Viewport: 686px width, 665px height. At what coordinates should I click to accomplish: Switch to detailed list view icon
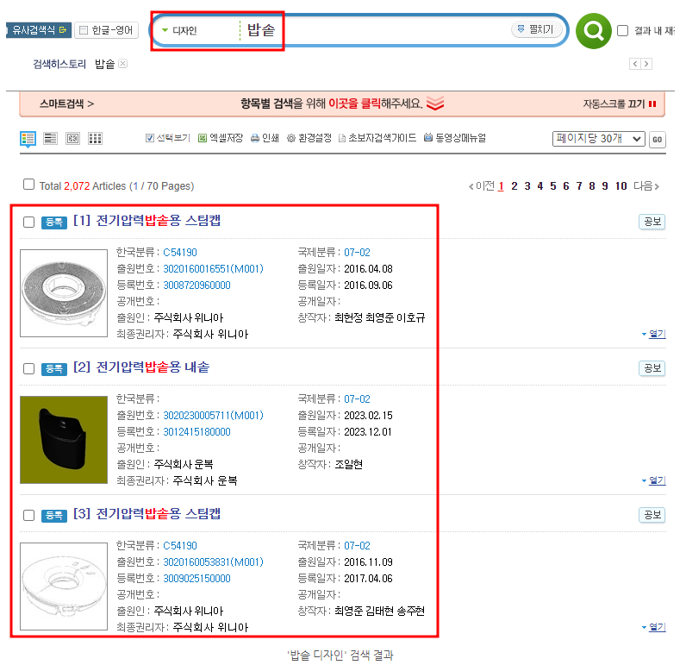(28, 139)
